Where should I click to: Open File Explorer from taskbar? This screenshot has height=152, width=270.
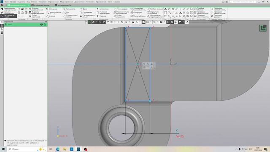point(65,149)
